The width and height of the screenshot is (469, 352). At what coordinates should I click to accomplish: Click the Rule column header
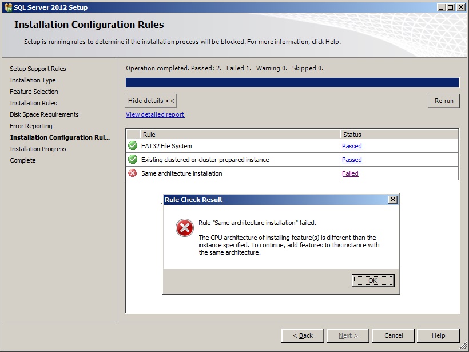[x=240, y=135]
